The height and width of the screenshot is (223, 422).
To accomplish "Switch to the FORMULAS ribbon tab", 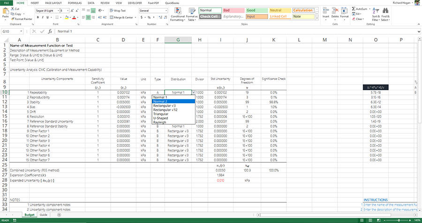I will [x=75, y=3].
